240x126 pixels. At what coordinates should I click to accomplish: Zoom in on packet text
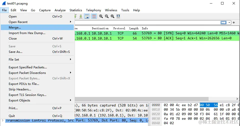(x=101, y=16)
